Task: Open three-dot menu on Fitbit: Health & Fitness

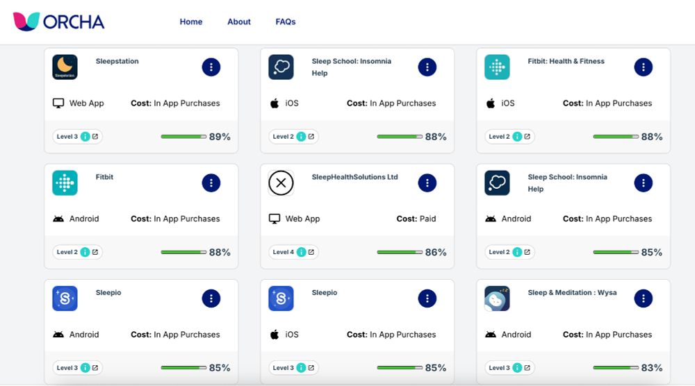Action: pos(643,67)
